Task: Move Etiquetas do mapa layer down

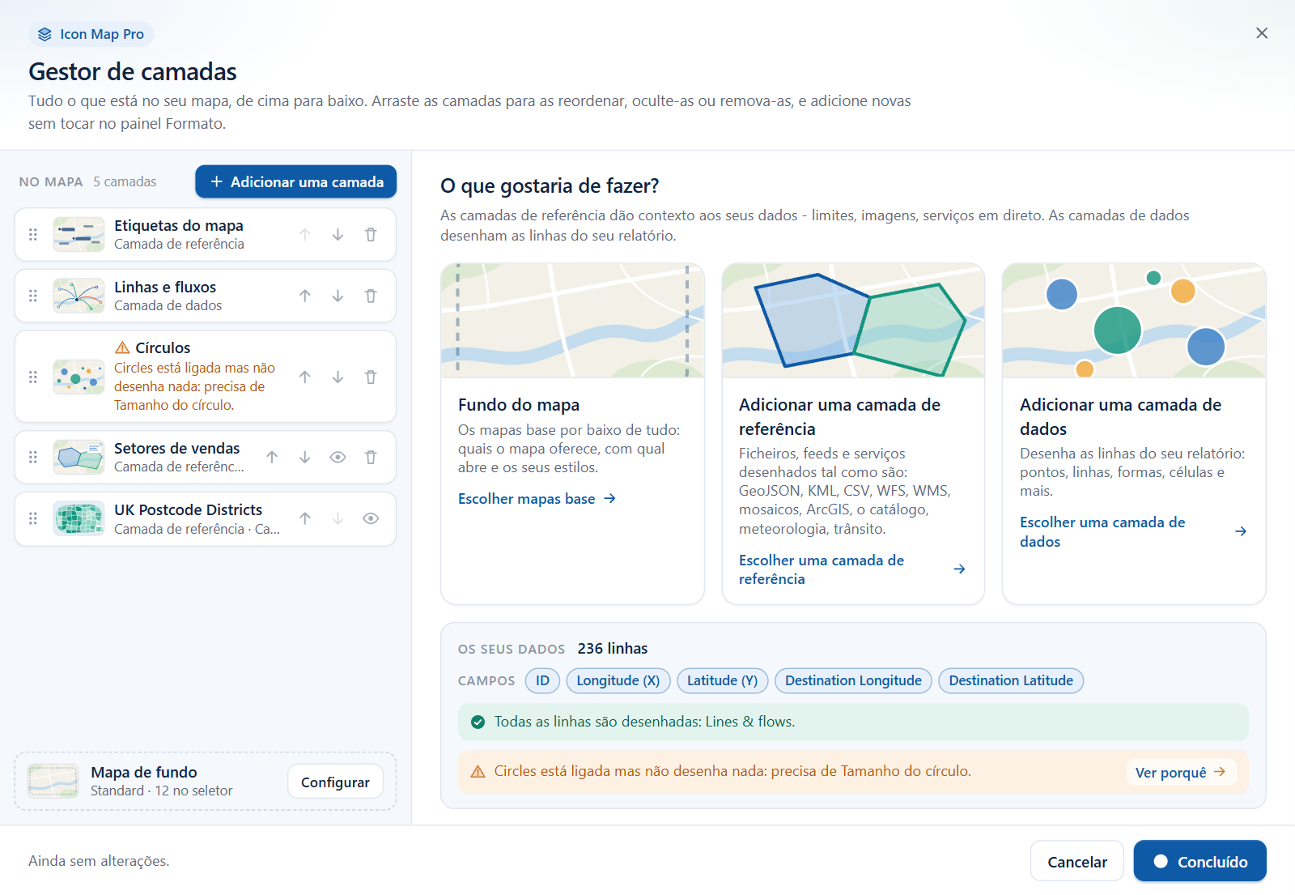Action: tap(338, 235)
